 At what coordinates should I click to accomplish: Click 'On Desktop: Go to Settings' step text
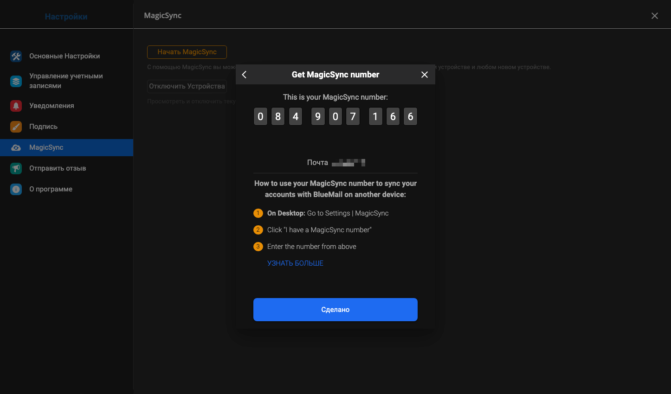(x=328, y=213)
